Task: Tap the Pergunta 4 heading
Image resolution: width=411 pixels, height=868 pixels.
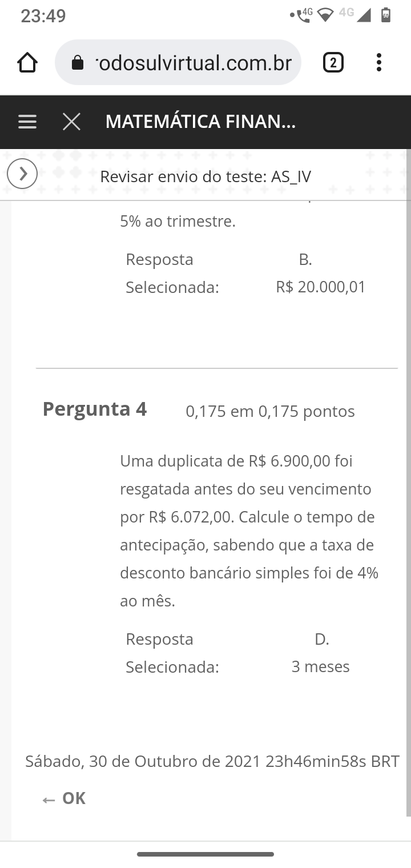Action: coord(95,409)
